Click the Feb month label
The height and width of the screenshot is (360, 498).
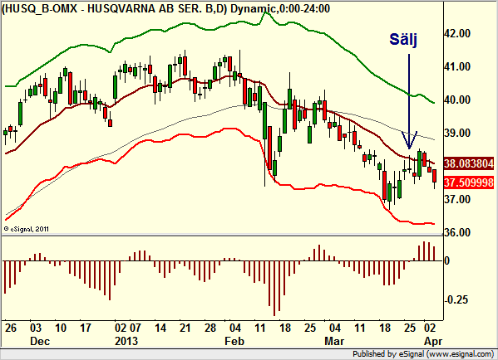(x=234, y=341)
